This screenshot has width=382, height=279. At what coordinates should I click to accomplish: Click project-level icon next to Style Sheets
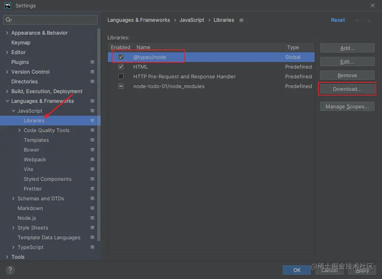92,228
